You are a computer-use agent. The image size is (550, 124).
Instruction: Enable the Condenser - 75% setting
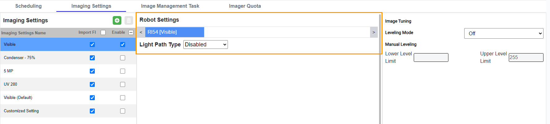[x=123, y=58]
